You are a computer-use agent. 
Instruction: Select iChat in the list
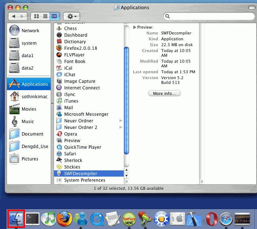[89, 75]
